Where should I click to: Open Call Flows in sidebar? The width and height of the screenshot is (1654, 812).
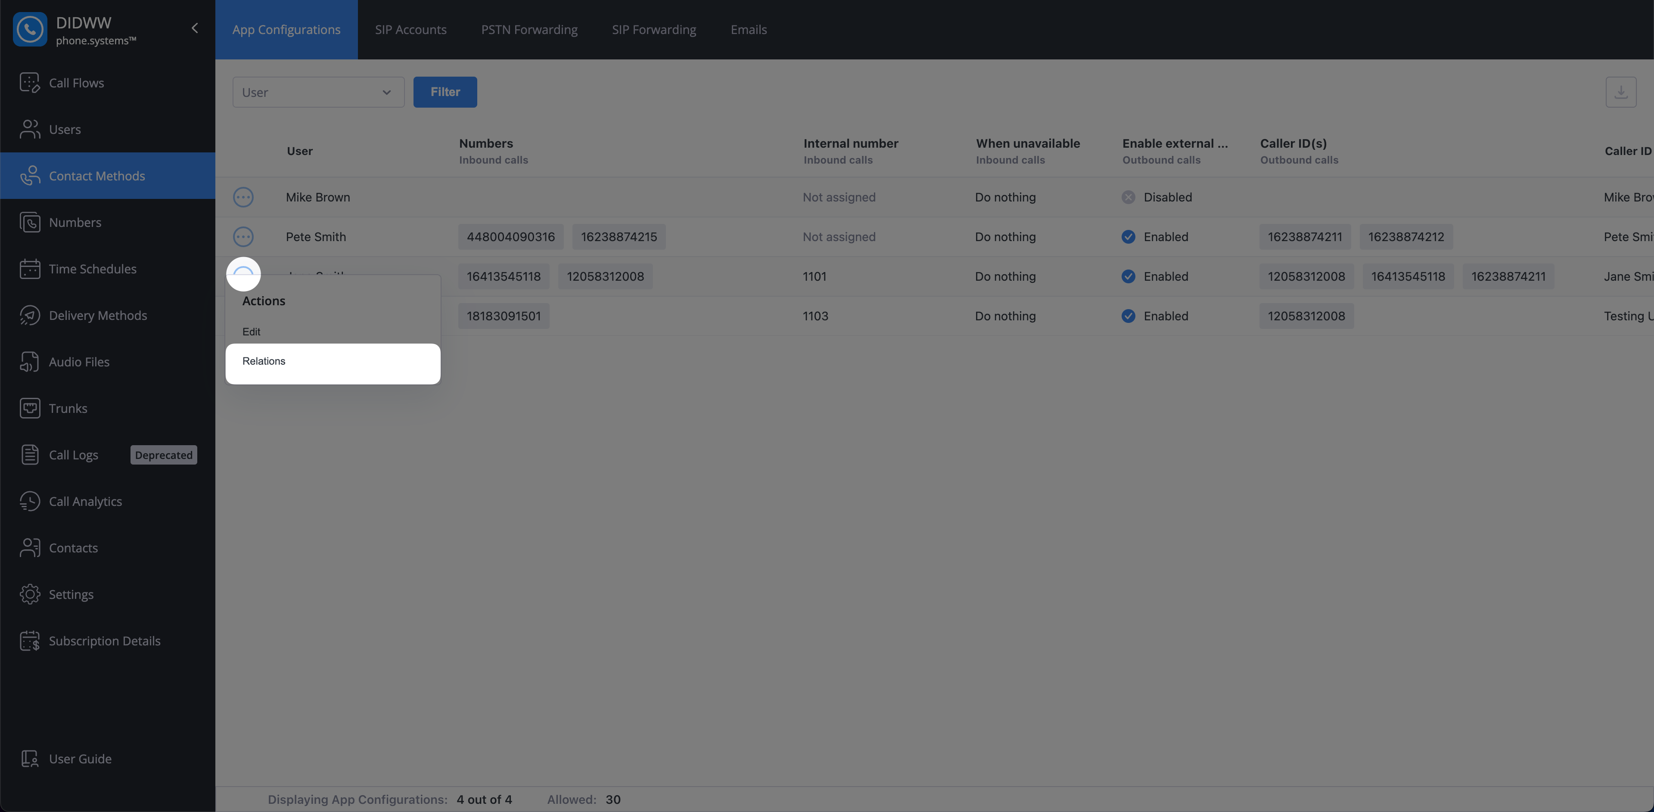(x=108, y=83)
